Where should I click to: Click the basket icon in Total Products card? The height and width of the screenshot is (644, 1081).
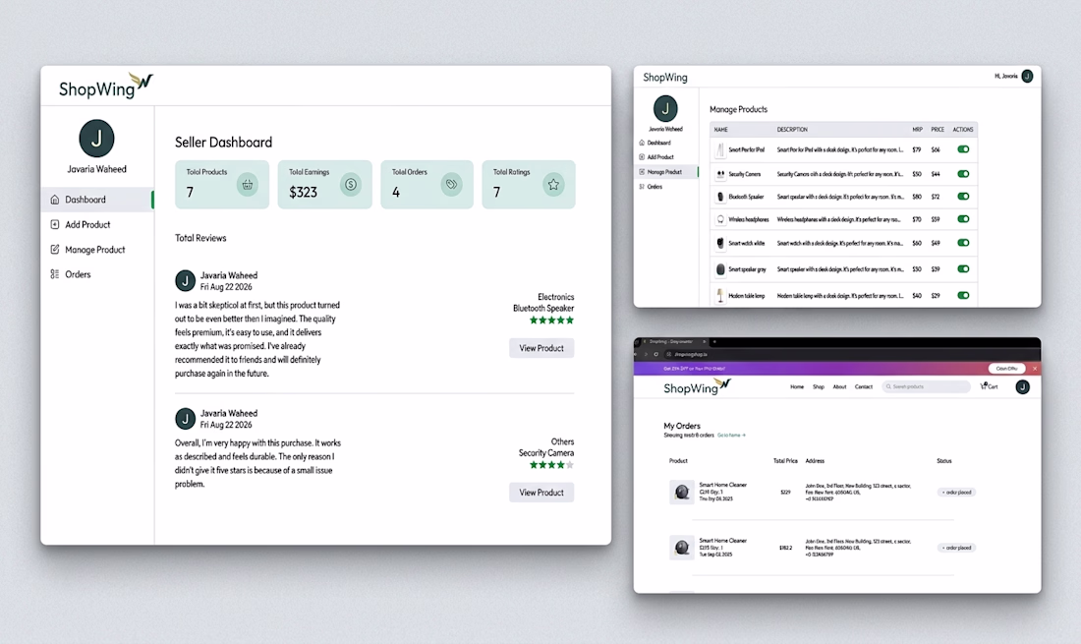click(x=247, y=185)
